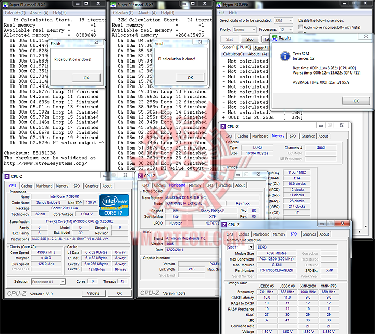The image size is (375, 334).
Task: Click Core Speed value 4999.7 MHz
Action: 46,252
